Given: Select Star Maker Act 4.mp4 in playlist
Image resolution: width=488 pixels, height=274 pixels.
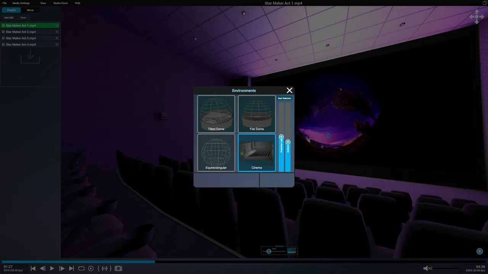Looking at the screenshot, I should pyautogui.click(x=30, y=45).
